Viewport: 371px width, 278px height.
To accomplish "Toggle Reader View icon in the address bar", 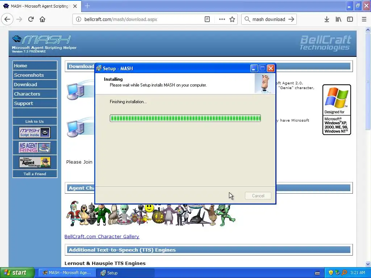I will click(x=207, y=20).
